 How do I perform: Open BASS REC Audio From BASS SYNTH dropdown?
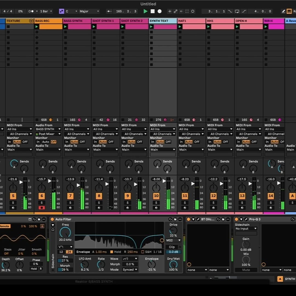pos(48,129)
